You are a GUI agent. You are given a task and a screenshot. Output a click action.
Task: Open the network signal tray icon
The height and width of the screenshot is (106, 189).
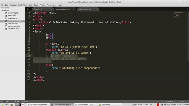pyautogui.click(x=162, y=105)
